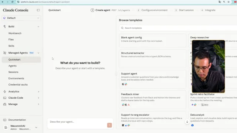Expand the Analytics section chevron

tap(39, 92)
